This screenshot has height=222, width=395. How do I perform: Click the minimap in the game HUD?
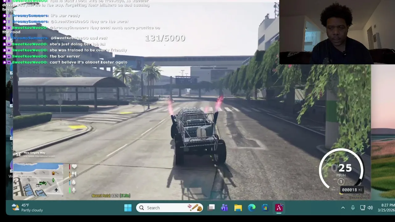(38, 180)
